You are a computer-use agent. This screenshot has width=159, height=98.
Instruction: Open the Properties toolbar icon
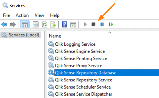pos(36,24)
